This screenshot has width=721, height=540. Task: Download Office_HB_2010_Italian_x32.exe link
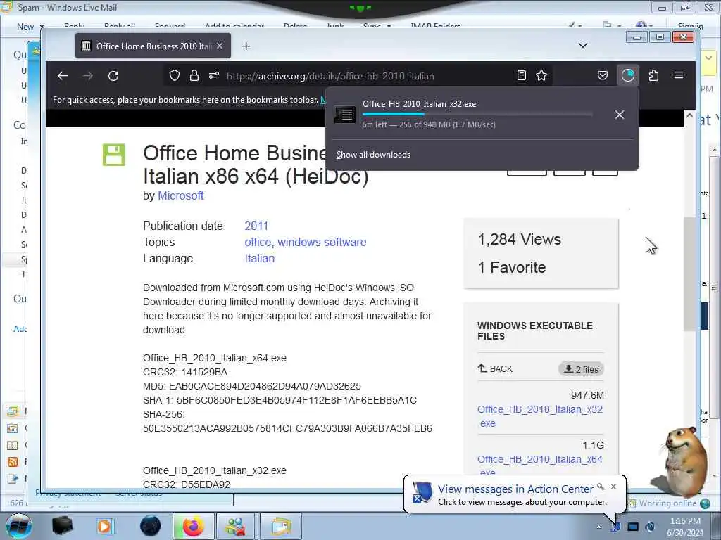(540, 416)
